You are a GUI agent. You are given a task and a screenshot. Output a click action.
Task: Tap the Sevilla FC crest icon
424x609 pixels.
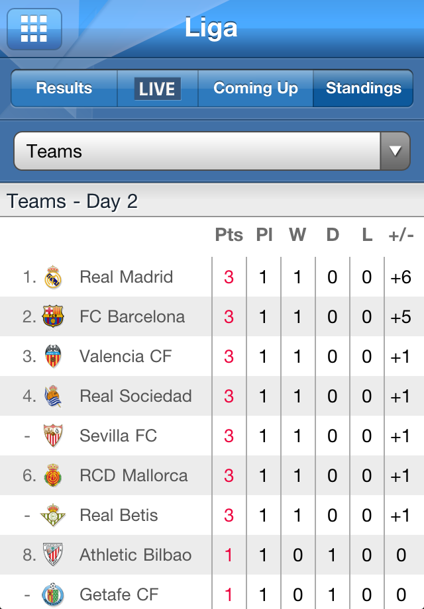click(53, 436)
